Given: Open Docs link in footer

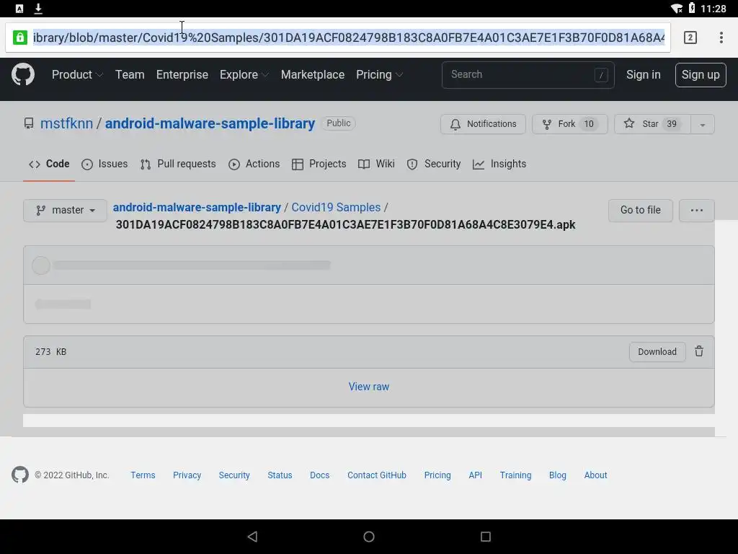Looking at the screenshot, I should click(319, 475).
